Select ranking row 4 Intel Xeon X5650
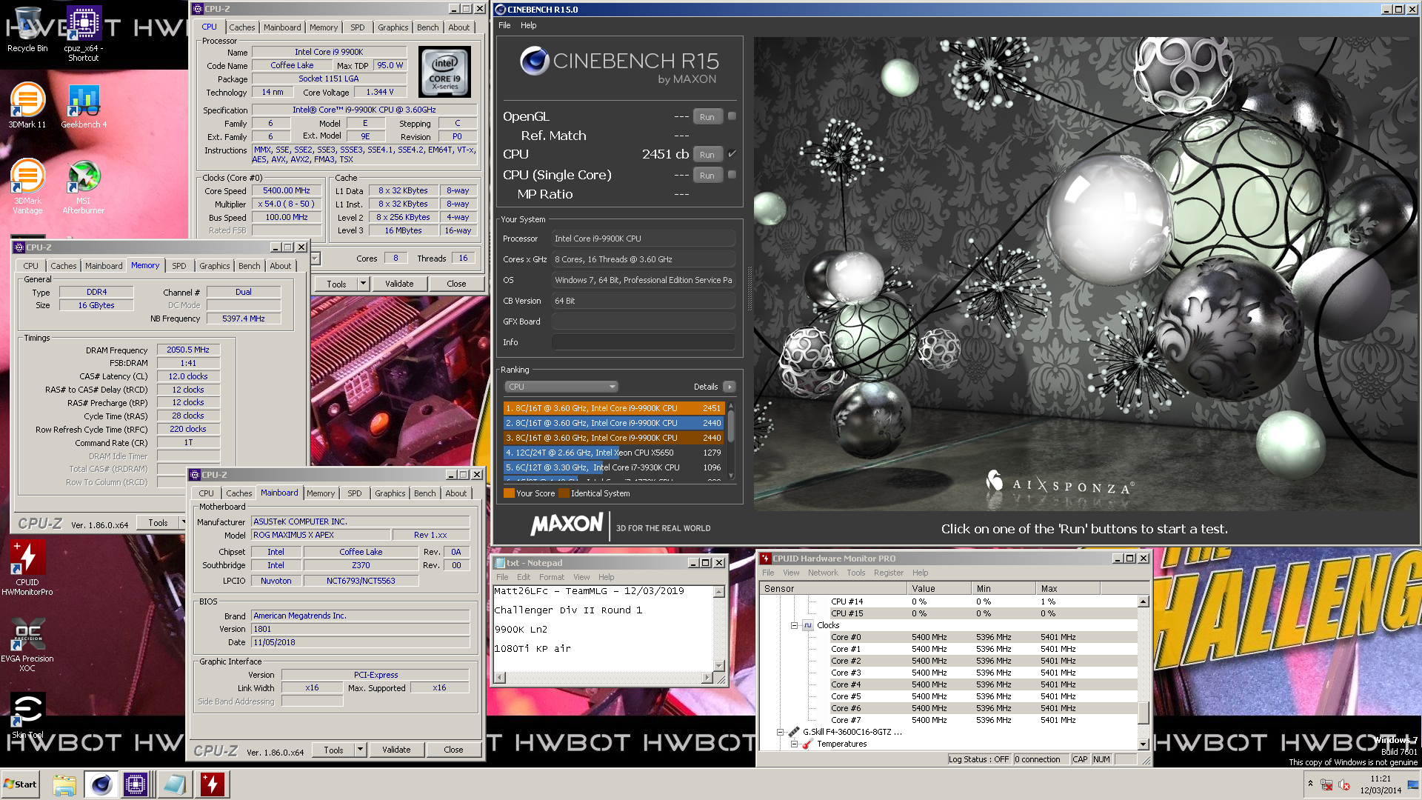1422x800 pixels. [x=614, y=453]
